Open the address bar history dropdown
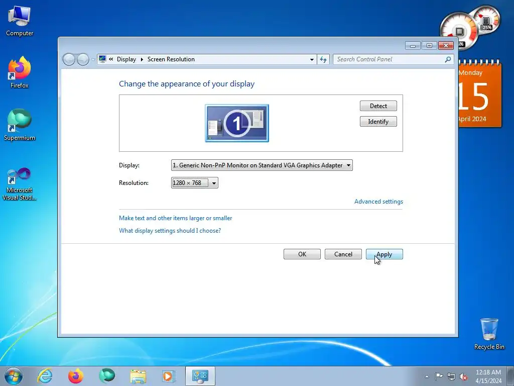This screenshot has height=386, width=514. [312, 59]
